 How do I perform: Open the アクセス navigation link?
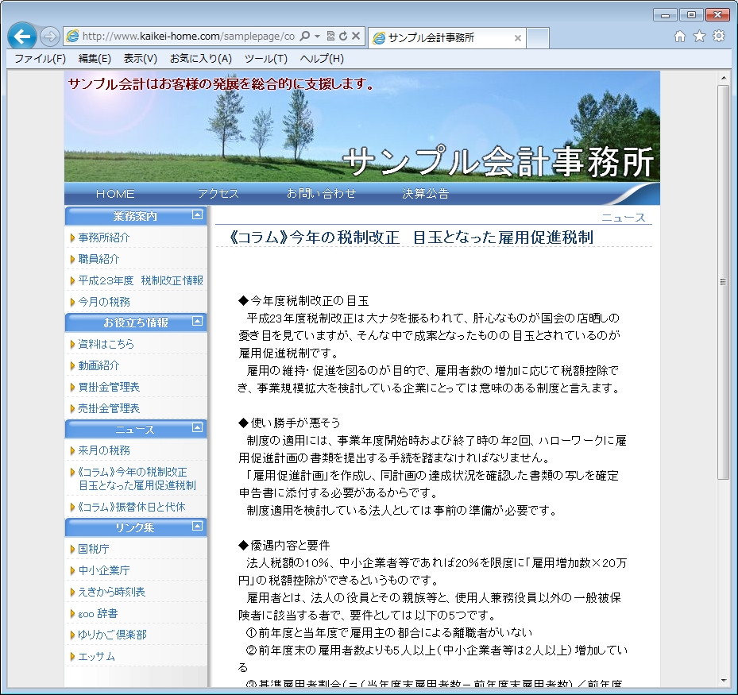(218, 193)
